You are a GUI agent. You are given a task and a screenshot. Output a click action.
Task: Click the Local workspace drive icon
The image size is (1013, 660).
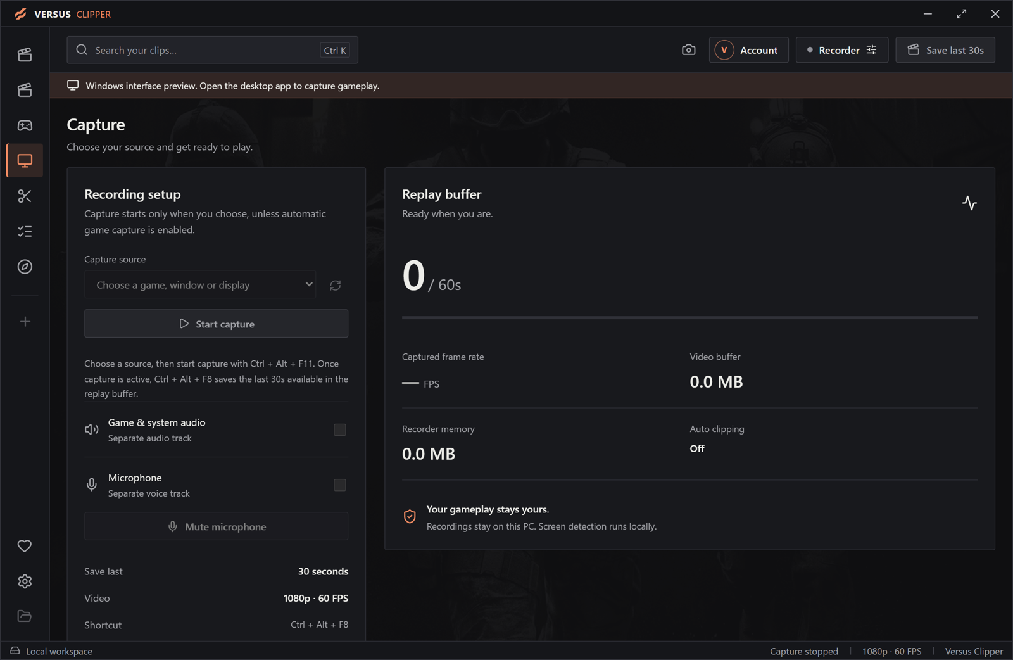[x=15, y=650]
